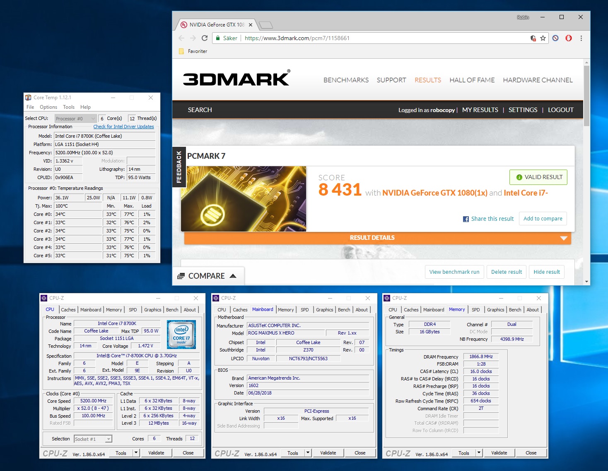The width and height of the screenshot is (608, 471).
Task: Click the Favoriter bookmarks folder icon
Action: (181, 51)
